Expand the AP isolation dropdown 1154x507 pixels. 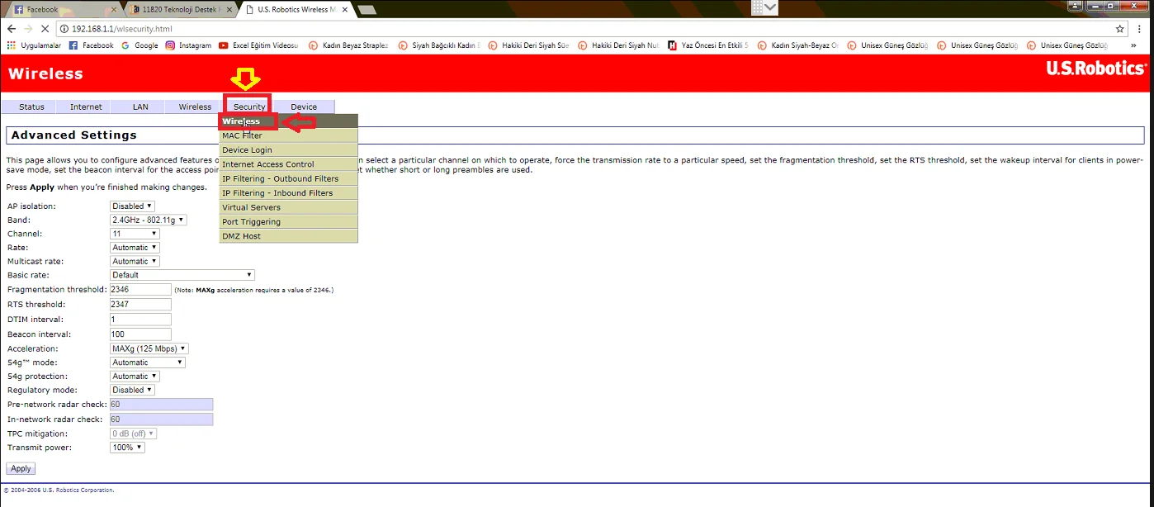click(x=132, y=206)
